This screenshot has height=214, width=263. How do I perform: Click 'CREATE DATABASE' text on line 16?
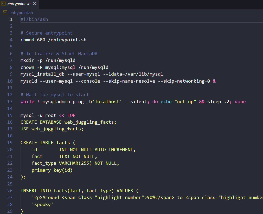[41, 122]
